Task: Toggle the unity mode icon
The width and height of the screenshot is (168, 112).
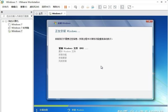Action: pos(115,7)
